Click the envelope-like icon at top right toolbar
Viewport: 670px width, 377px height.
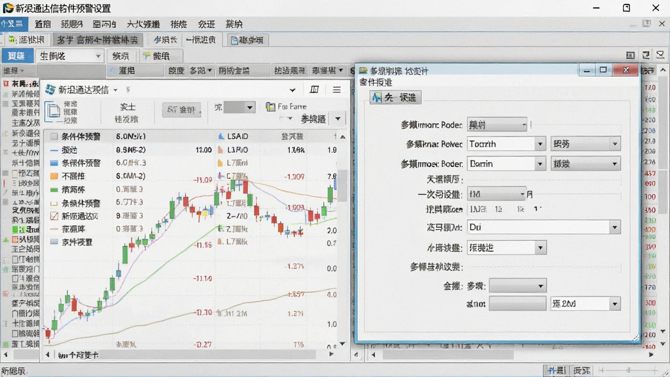tap(661, 55)
